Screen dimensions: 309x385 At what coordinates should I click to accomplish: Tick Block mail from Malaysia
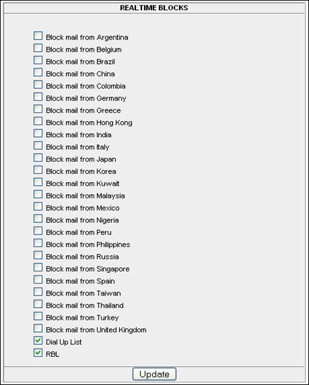click(x=38, y=194)
